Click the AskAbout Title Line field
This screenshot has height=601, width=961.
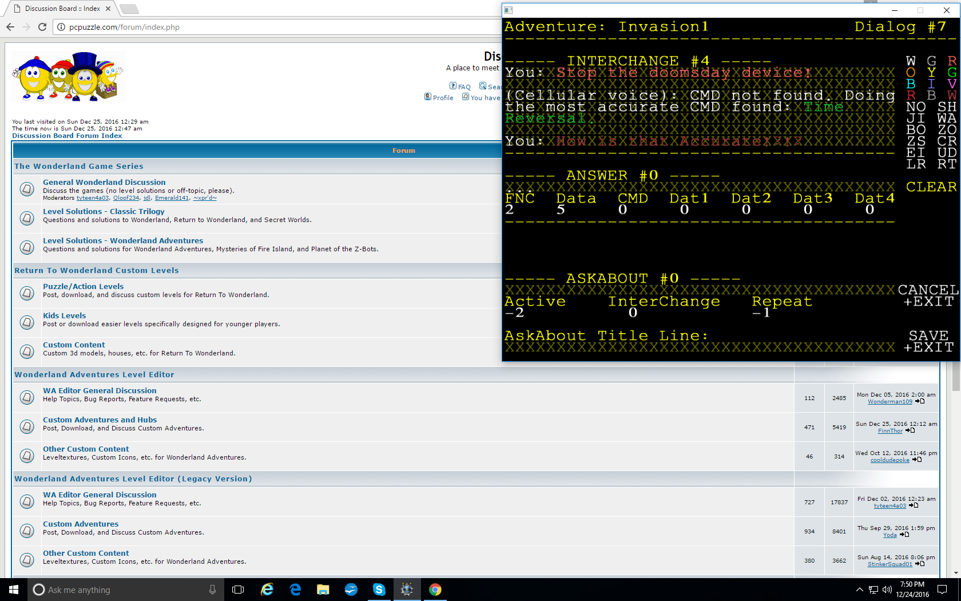[699, 347]
